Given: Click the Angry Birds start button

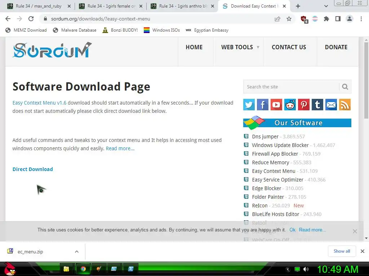Looking at the screenshot, I should pos(10,269).
